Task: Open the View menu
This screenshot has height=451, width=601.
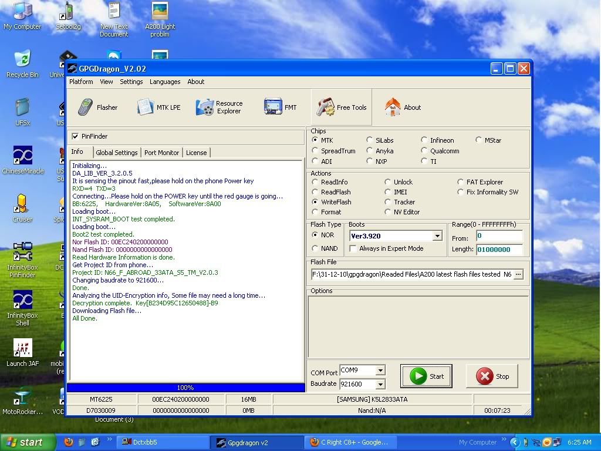Action: [107, 82]
